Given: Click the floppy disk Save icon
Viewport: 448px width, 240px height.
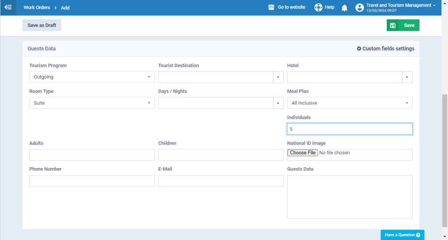Looking at the screenshot, I should click(x=393, y=25).
